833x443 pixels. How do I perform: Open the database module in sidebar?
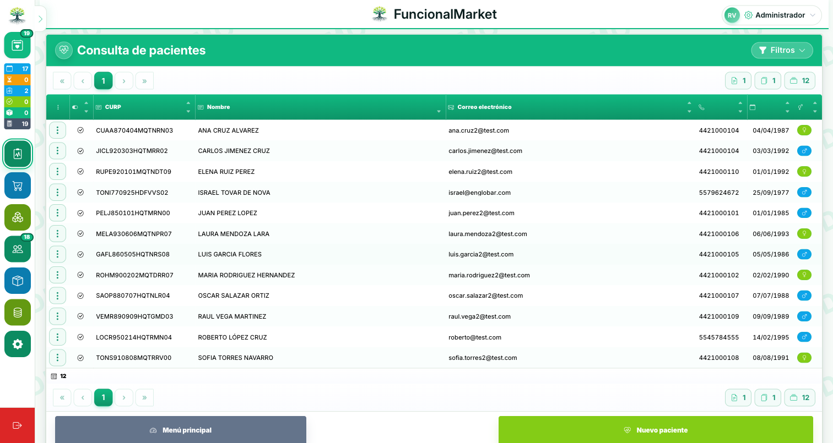point(18,312)
